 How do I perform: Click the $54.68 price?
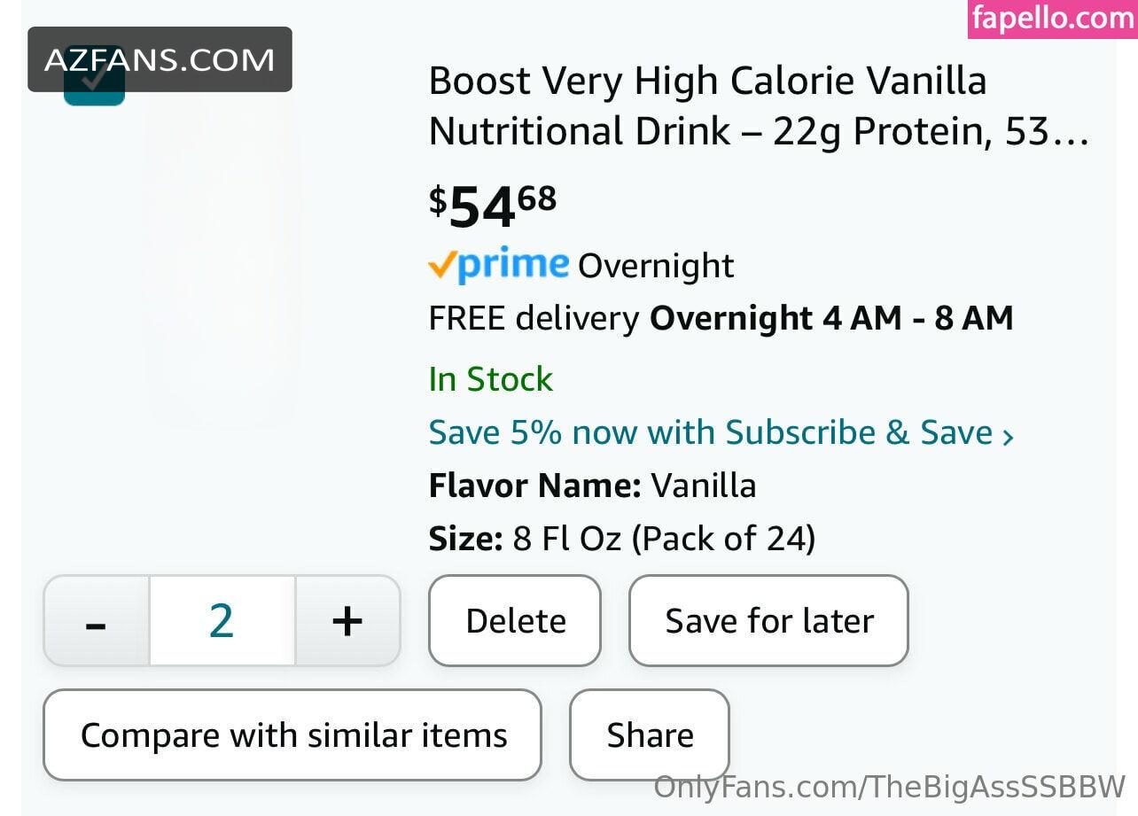point(493,206)
